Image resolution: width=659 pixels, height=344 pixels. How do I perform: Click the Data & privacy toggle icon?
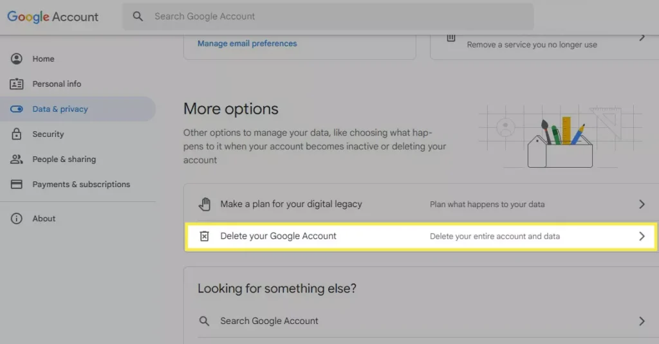tap(17, 109)
